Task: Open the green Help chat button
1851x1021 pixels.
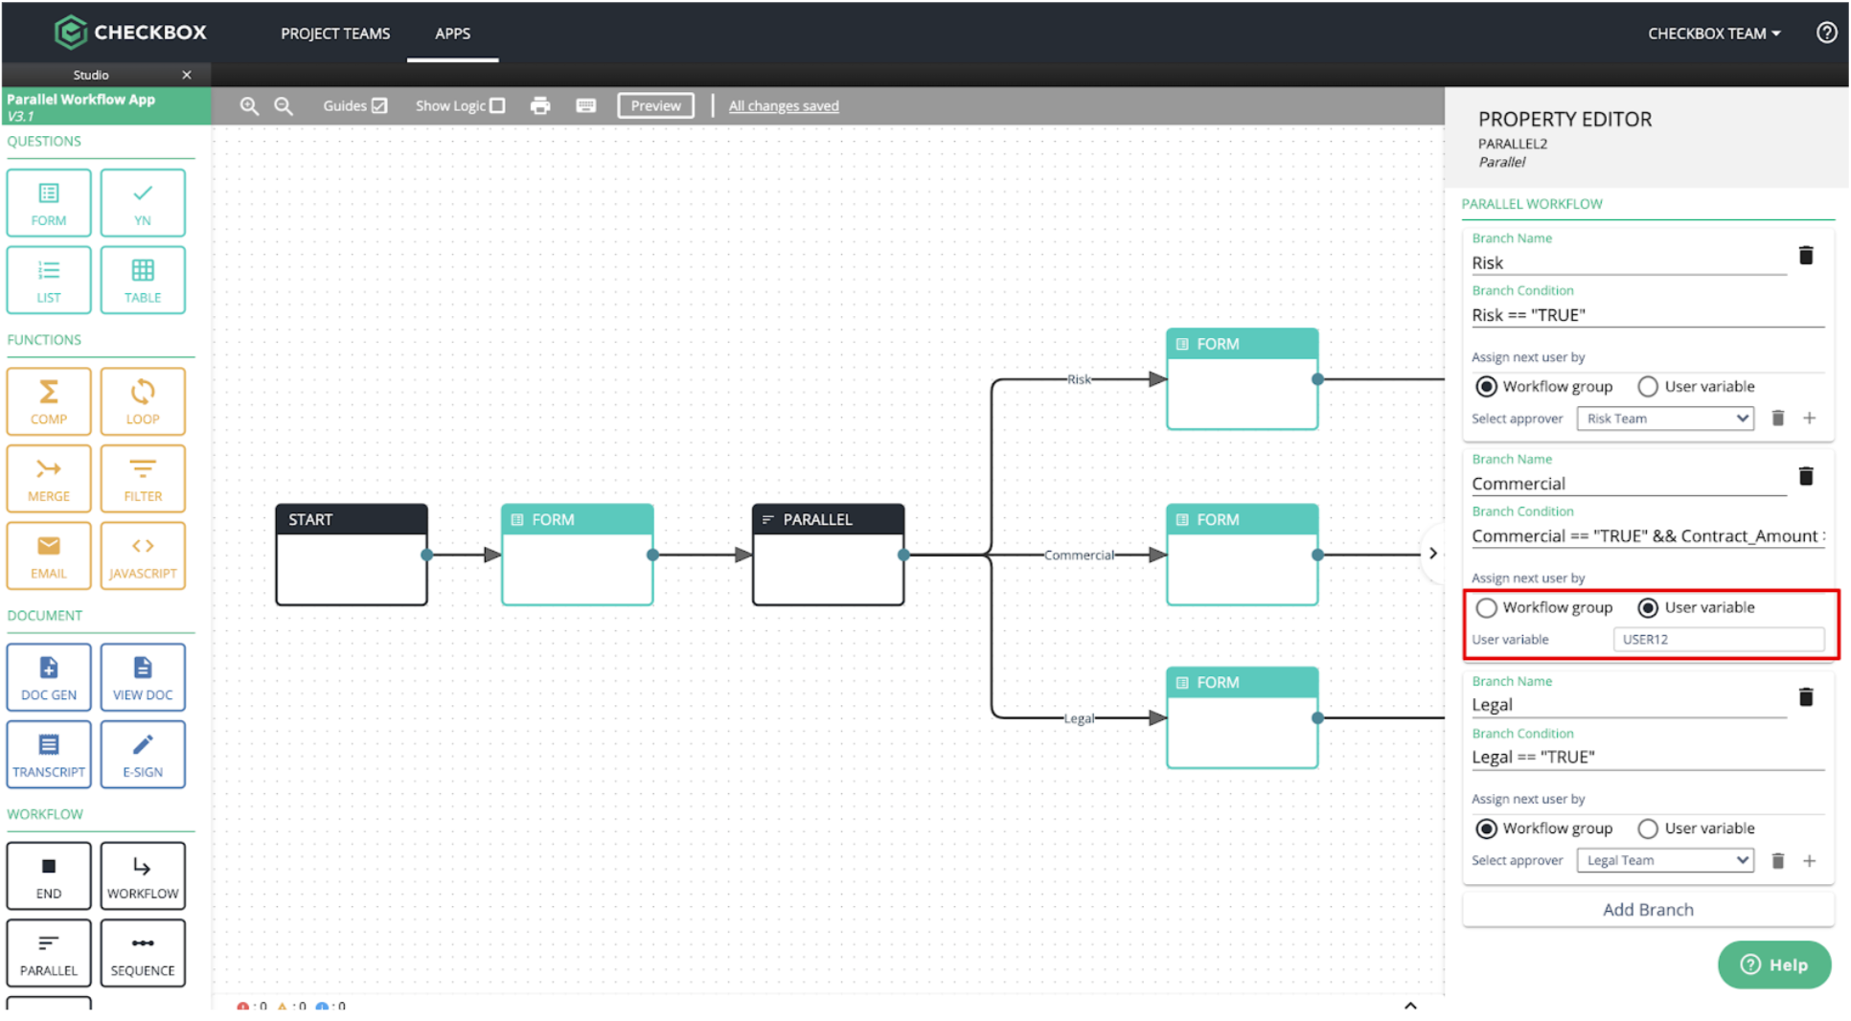Action: pos(1774,965)
